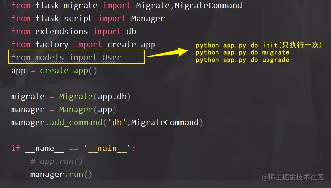This screenshot has height=188, width=331.
Task: Click the line 'from factory import create_app'
Action: pyautogui.click(x=83, y=45)
